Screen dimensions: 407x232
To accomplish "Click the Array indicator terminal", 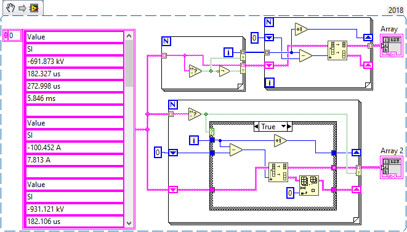I will (390, 46).
